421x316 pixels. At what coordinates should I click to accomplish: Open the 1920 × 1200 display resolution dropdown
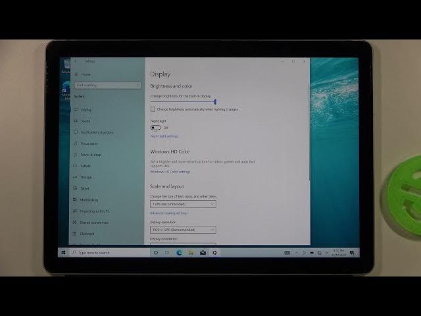click(x=183, y=230)
